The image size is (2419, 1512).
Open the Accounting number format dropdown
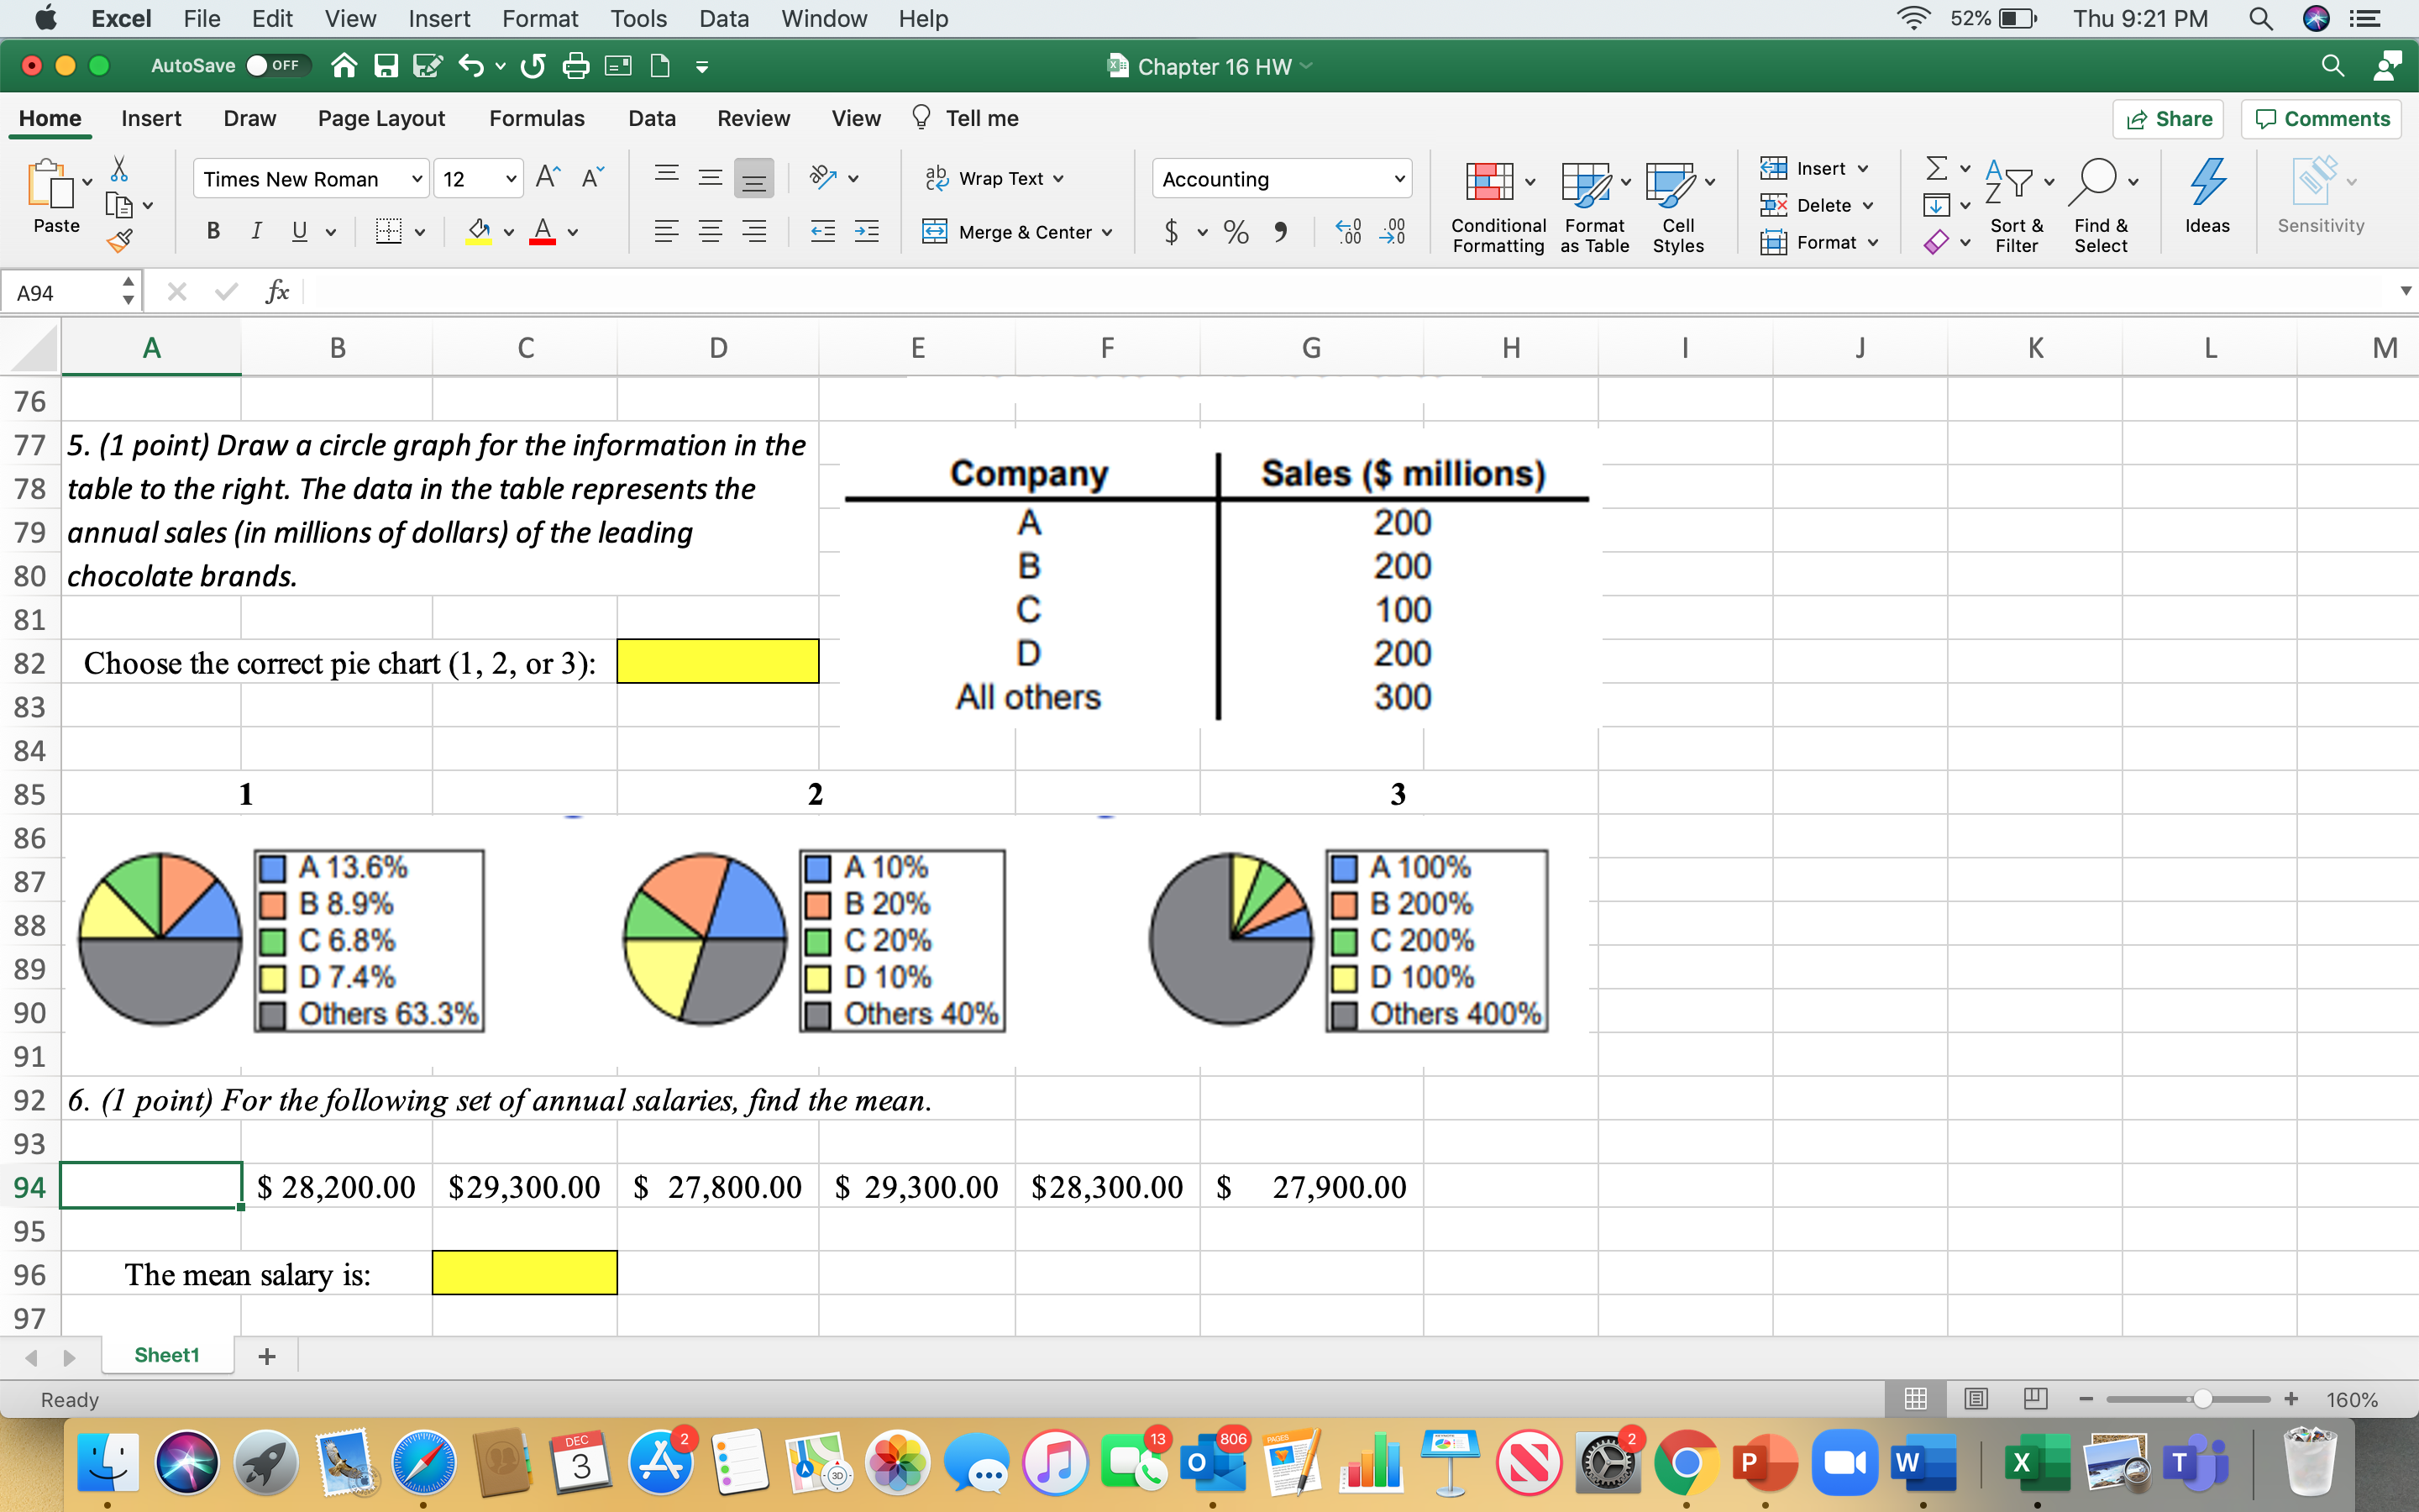(x=1398, y=179)
